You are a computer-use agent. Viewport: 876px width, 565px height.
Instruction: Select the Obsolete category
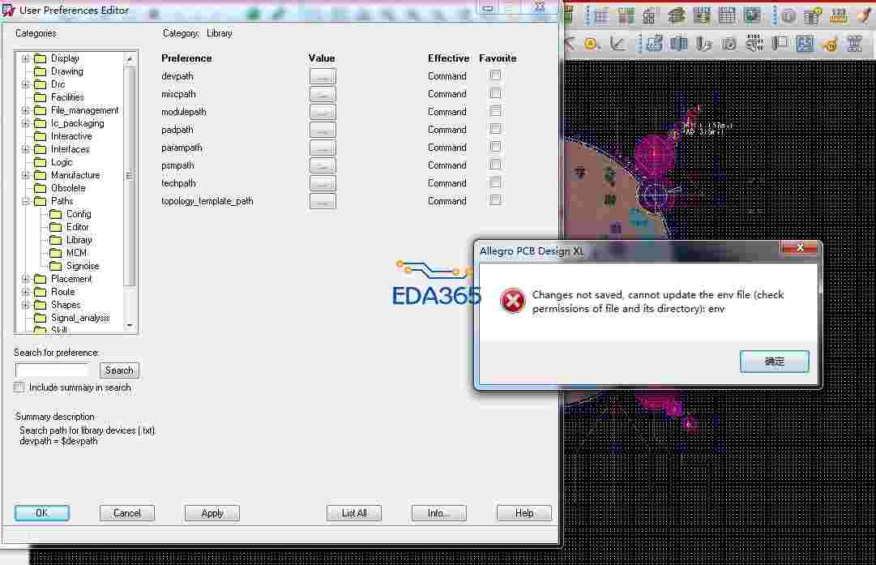pos(67,188)
